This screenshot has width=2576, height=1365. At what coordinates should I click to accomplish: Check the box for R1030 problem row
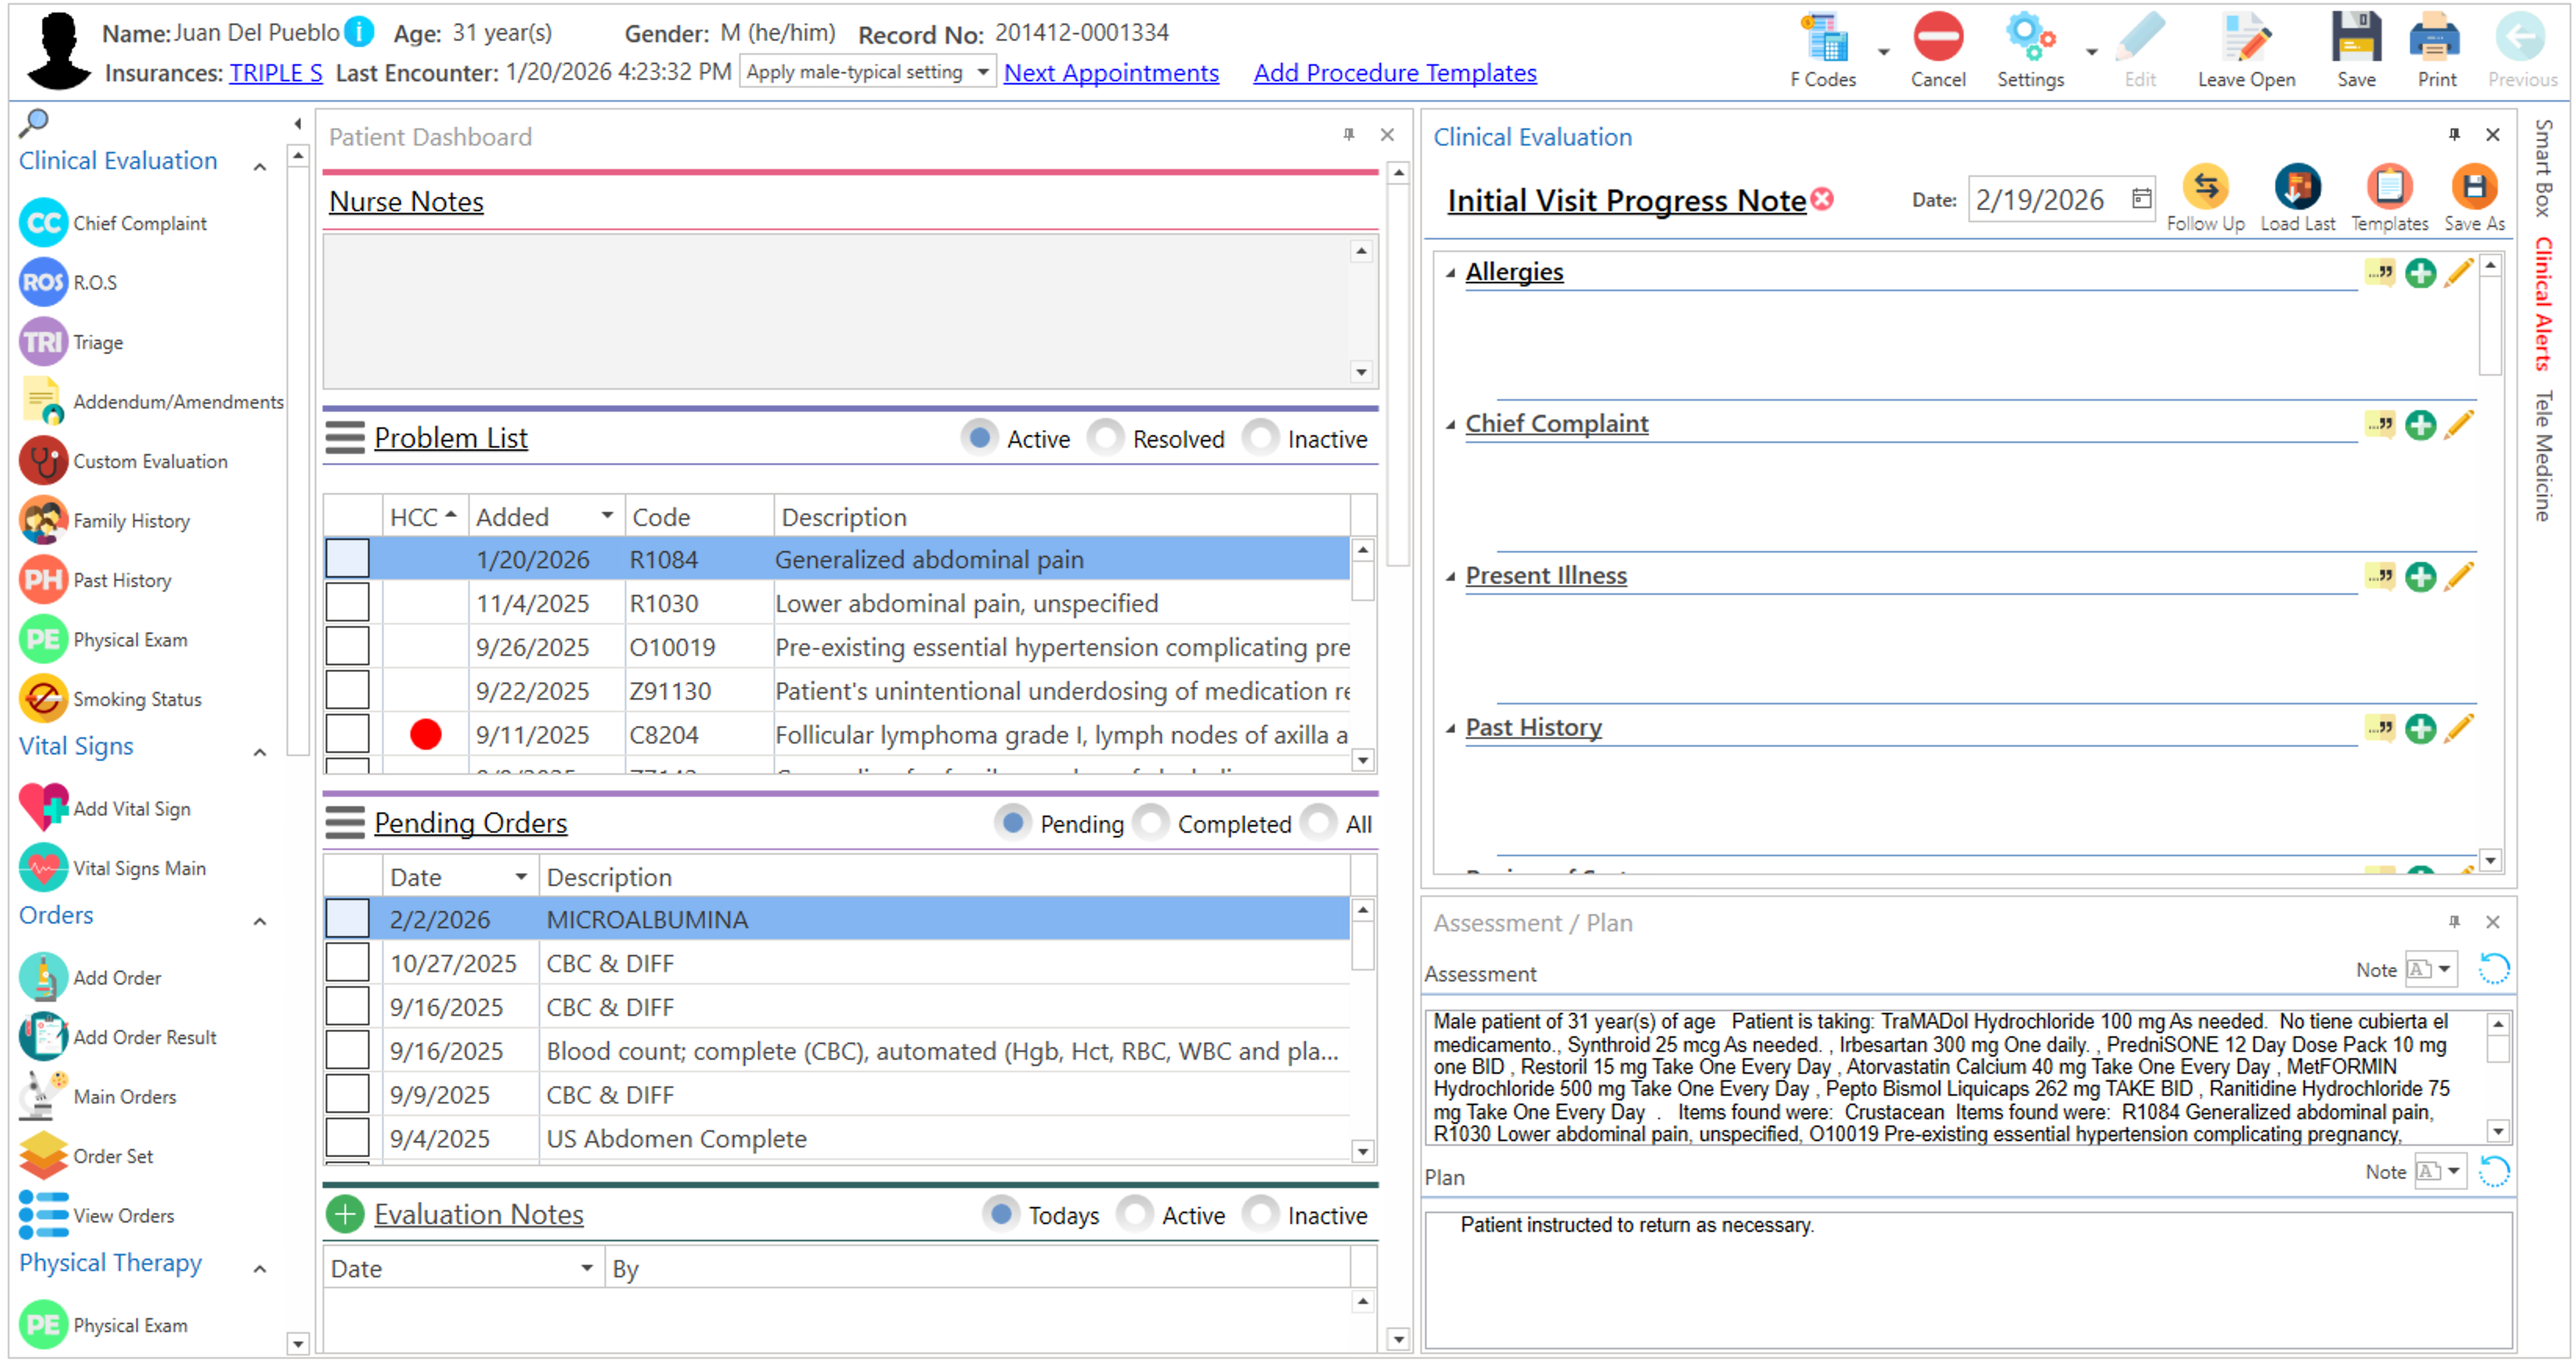point(347,603)
